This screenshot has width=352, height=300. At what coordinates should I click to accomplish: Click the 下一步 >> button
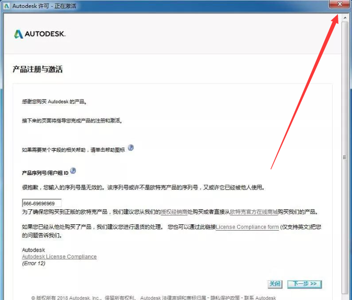(x=304, y=284)
